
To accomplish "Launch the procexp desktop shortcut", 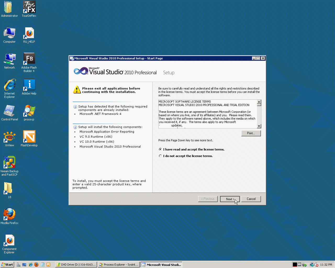I will click(29, 113).
